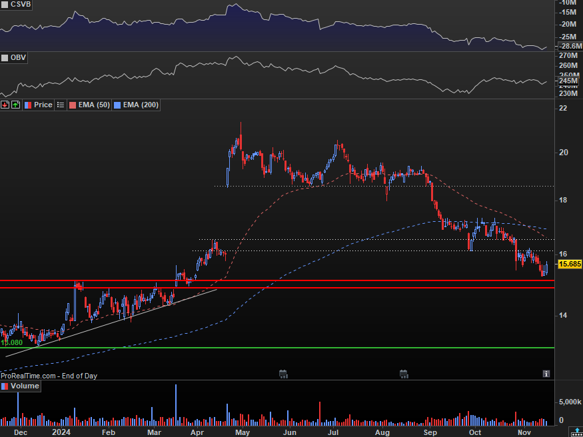Click the calendar event icon near June
The height and width of the screenshot is (437, 583).
pos(283,374)
